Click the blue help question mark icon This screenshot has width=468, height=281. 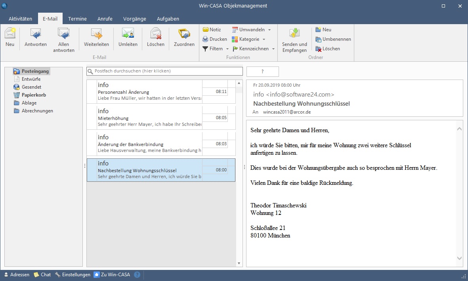[x=137, y=275]
